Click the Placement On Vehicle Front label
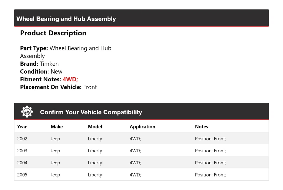This screenshot has height=190, width=283. point(58,87)
